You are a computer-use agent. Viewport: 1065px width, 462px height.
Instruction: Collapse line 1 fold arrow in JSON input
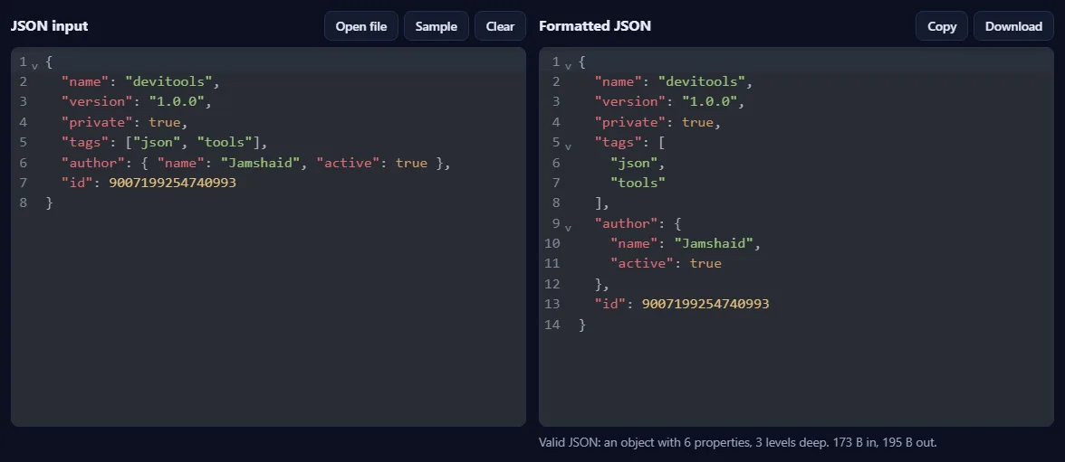pos(34,66)
